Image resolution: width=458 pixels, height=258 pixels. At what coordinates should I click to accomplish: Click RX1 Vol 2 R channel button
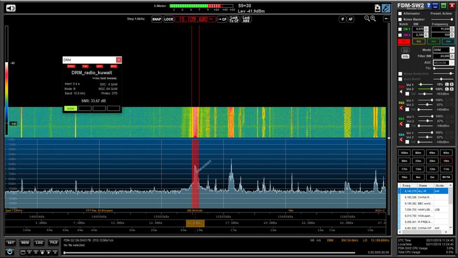tap(452, 89)
